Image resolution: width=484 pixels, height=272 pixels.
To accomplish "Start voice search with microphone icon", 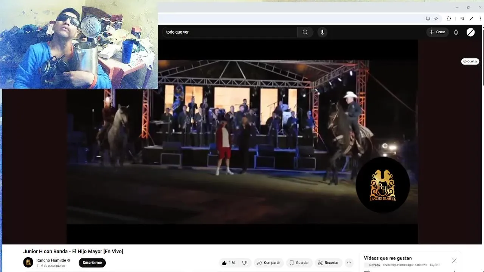I will coord(322,32).
